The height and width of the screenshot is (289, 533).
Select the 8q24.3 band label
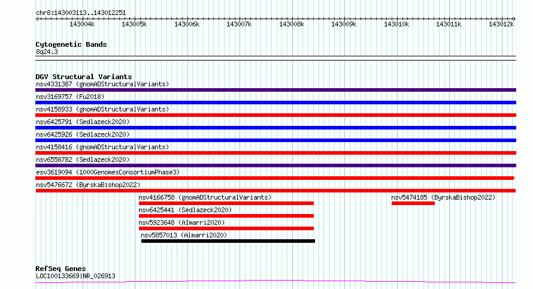click(47, 52)
